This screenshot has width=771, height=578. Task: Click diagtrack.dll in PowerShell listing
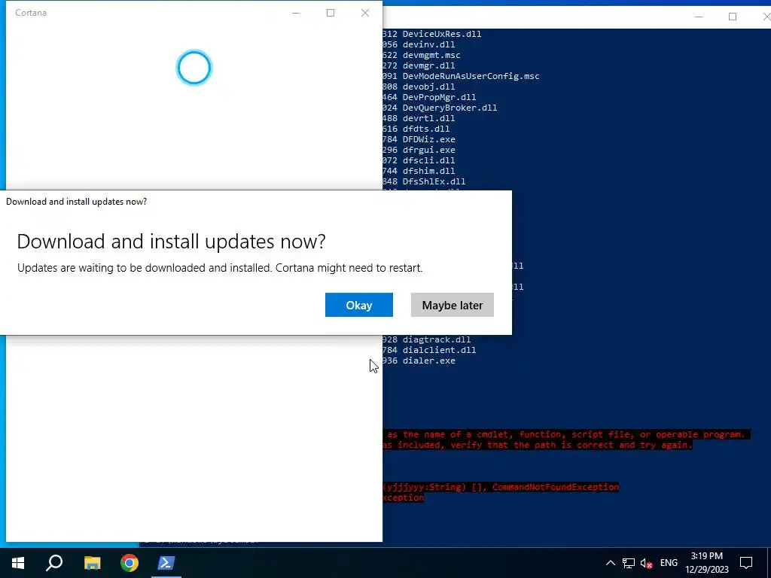436,339
